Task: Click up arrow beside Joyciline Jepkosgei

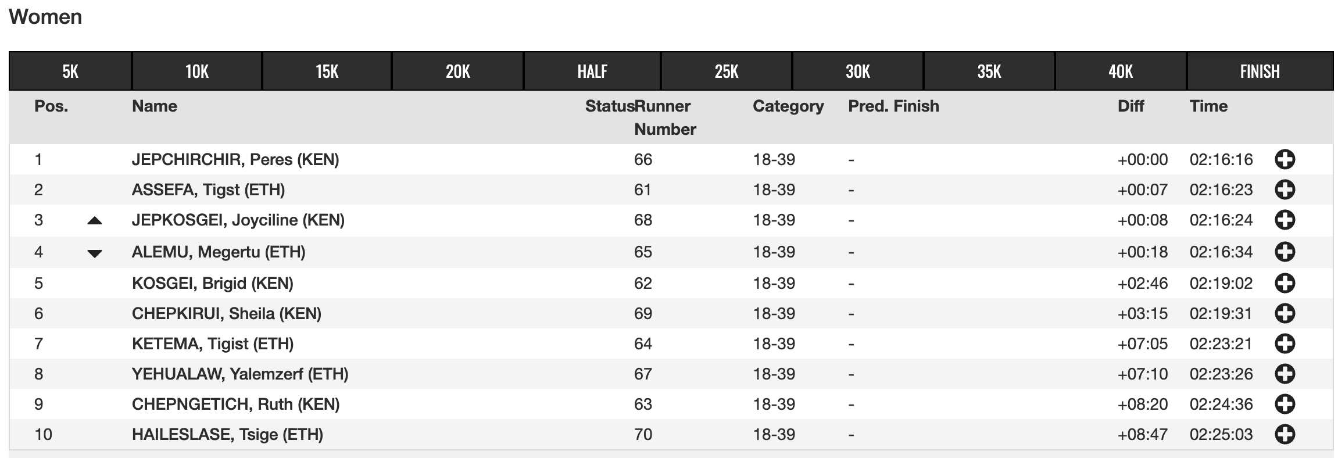Action: [x=95, y=221]
